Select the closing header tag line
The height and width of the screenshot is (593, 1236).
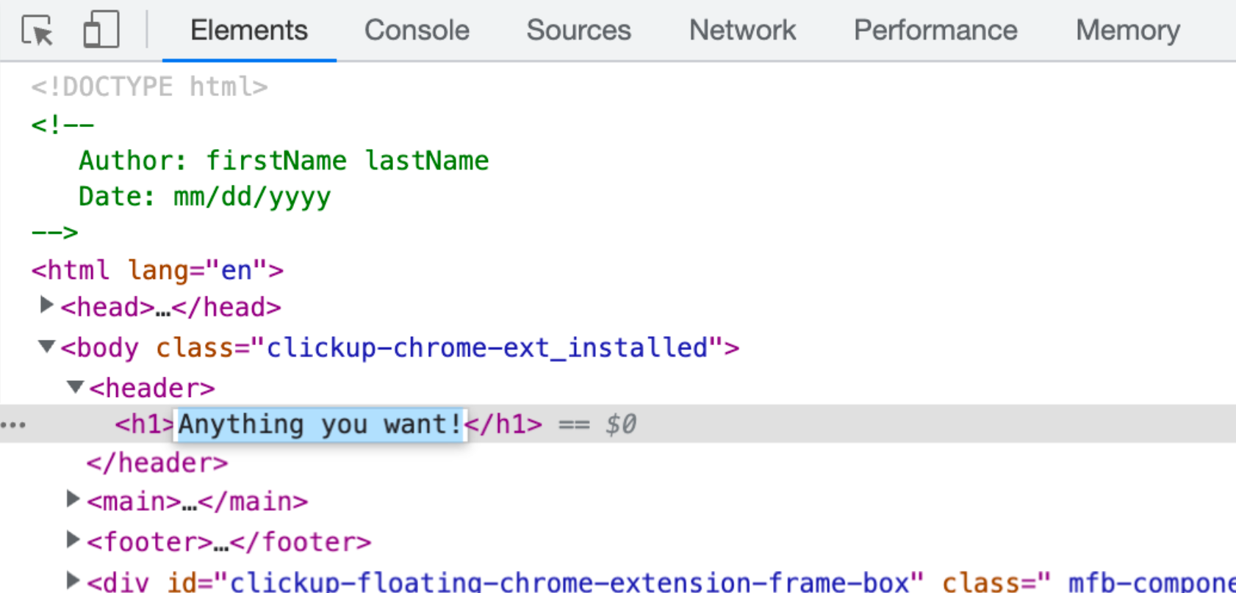(157, 463)
